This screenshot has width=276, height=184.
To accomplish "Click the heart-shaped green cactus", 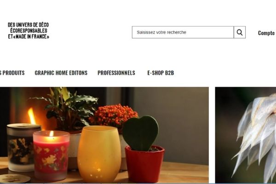I will click(x=140, y=133).
